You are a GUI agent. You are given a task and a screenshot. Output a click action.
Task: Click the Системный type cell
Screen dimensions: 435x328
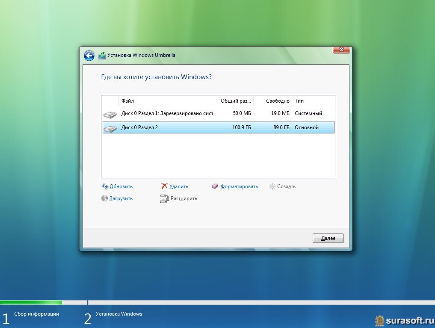pos(308,113)
